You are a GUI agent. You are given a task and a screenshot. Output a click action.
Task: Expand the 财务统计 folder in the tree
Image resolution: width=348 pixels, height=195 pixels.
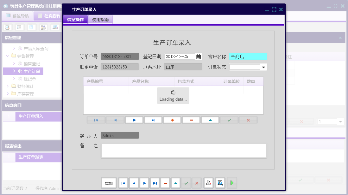[x=8, y=86]
